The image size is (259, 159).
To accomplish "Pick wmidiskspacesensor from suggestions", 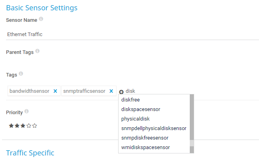I will click(x=146, y=147).
